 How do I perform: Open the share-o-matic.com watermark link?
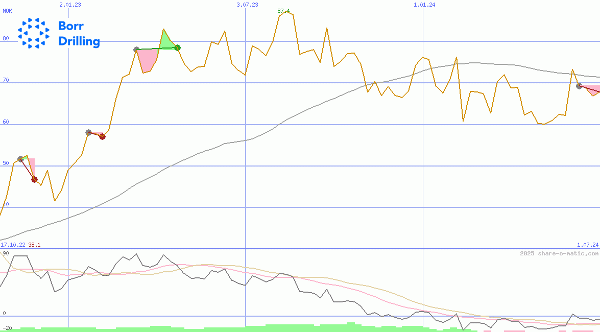click(559, 253)
